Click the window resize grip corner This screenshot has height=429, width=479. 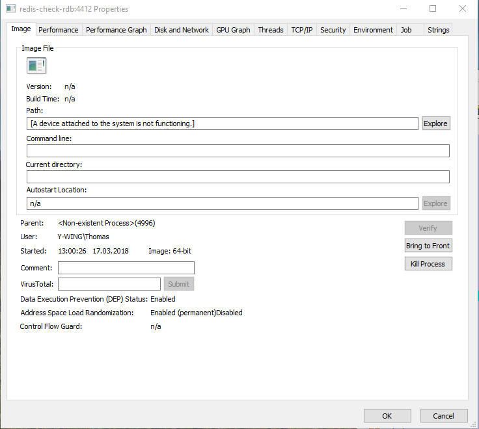pos(473,424)
